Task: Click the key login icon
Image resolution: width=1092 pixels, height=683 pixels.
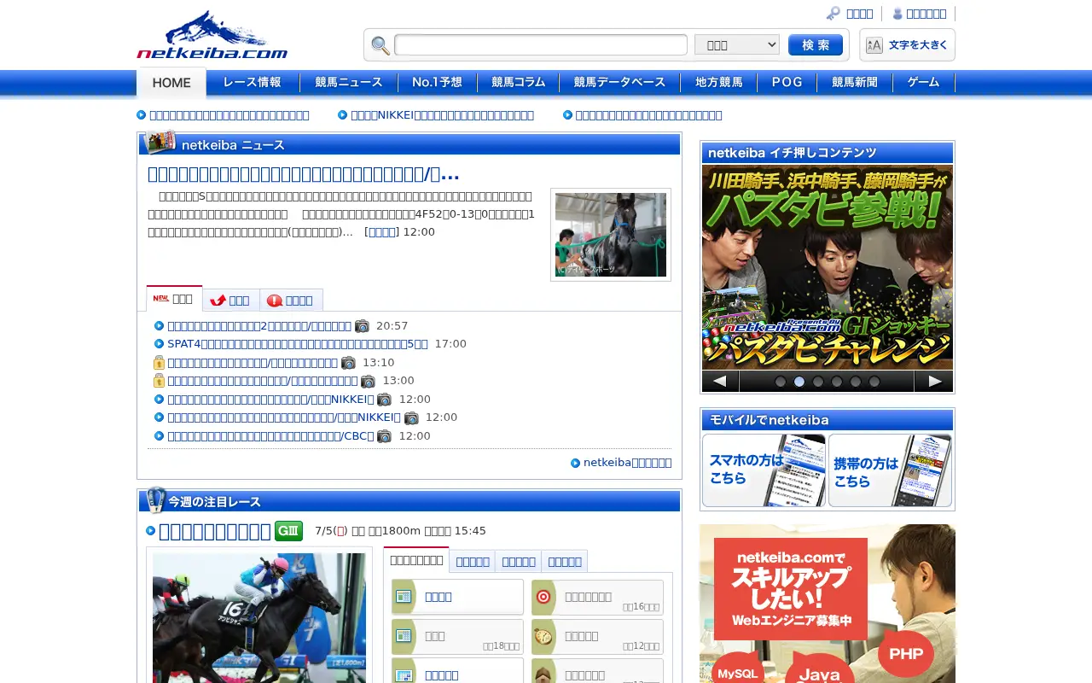Action: pos(834,14)
